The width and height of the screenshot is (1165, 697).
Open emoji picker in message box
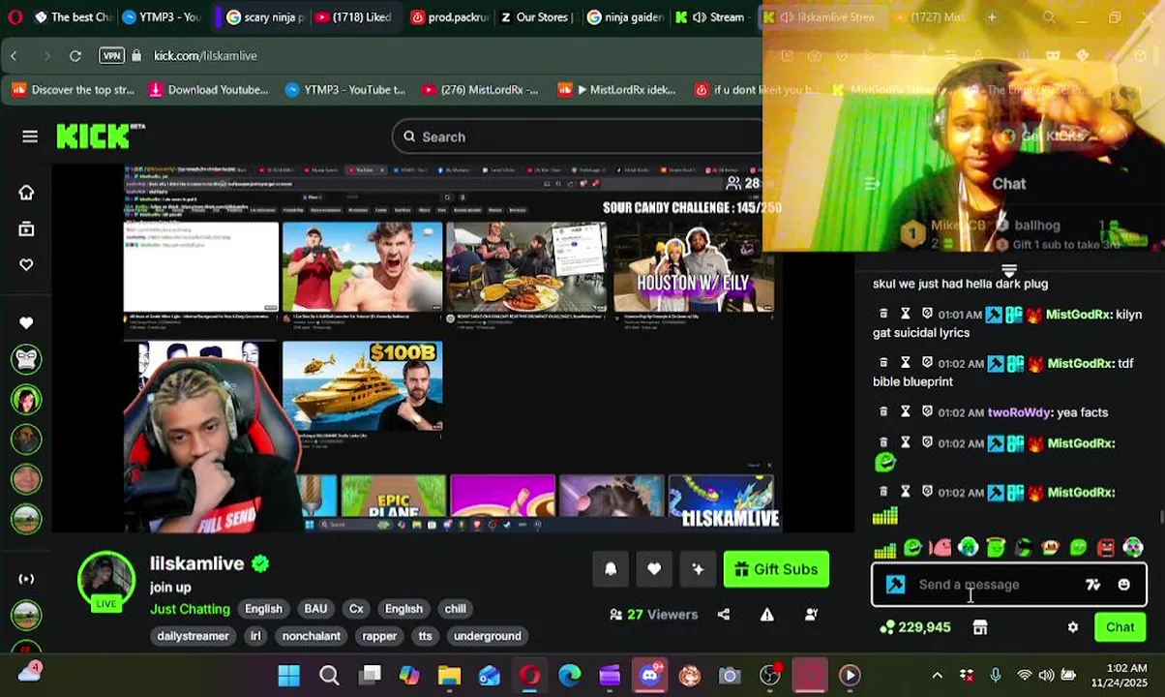1123,585
